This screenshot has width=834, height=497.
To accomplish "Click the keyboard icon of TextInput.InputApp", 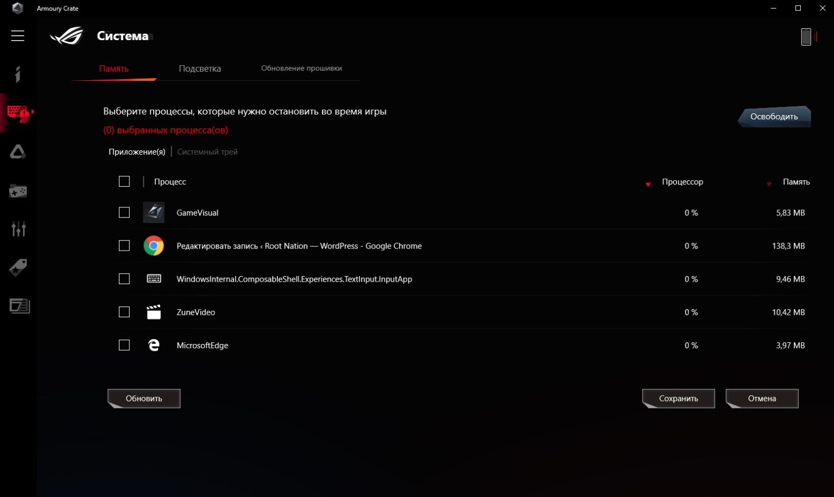I will coord(154,279).
